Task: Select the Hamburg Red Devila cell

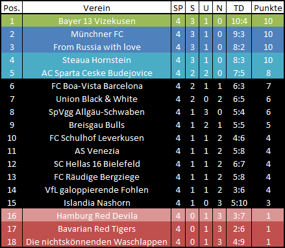Action: pos(97,216)
